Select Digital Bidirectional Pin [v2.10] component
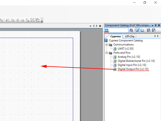The image size is (161, 121). [x=136, y=61]
